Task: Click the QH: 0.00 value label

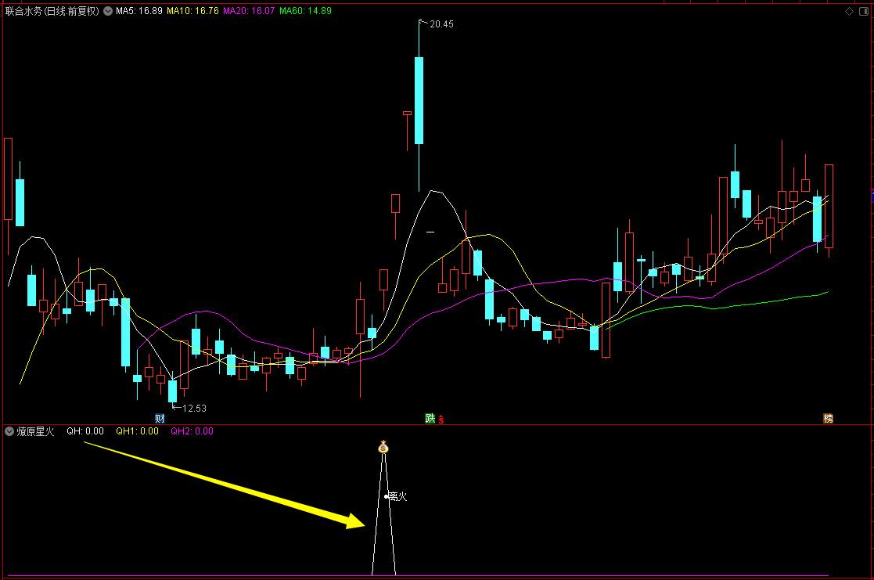Action: click(85, 431)
